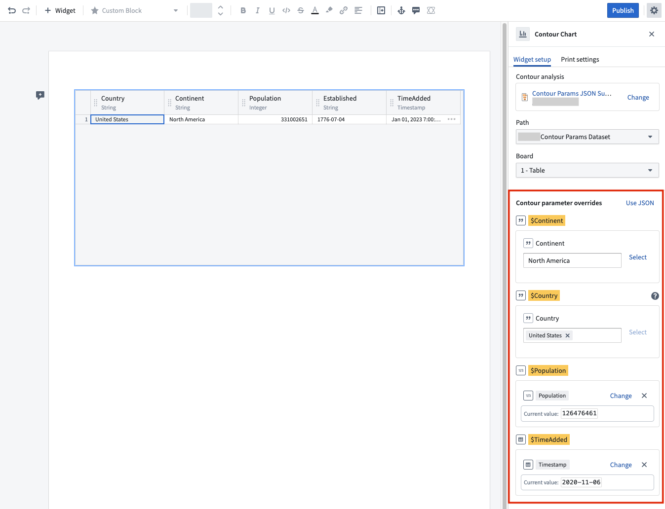The image size is (665, 509).
Task: Open the Custom Block style dropdown
Action: [x=134, y=10]
